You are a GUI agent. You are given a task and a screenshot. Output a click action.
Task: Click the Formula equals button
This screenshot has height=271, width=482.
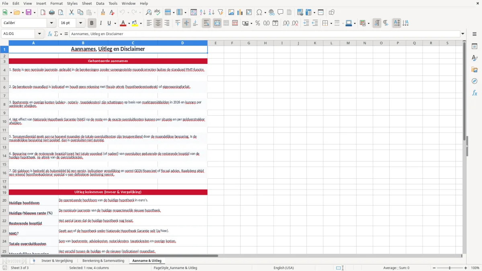[x=66, y=34]
